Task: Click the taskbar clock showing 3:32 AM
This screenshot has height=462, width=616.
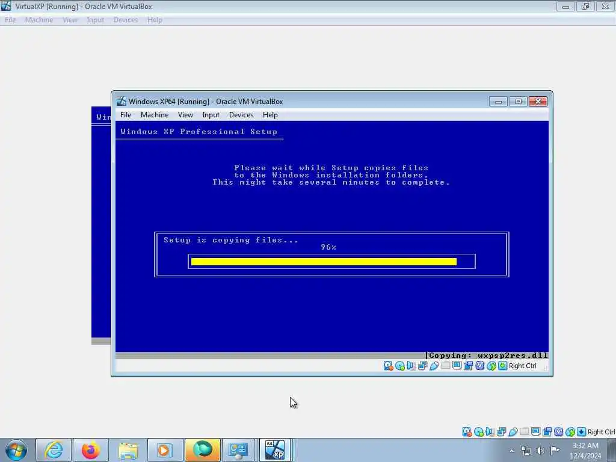Action: (585, 451)
